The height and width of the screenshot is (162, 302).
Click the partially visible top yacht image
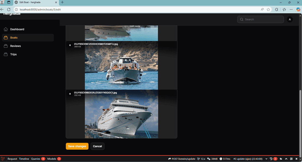coord(121,33)
